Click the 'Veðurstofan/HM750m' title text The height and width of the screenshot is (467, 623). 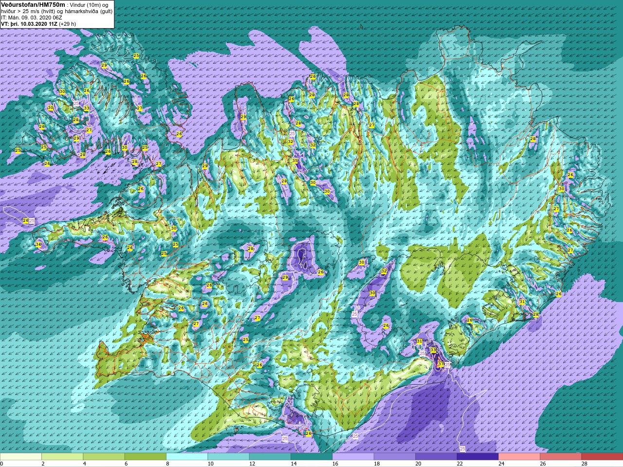click(33, 4)
